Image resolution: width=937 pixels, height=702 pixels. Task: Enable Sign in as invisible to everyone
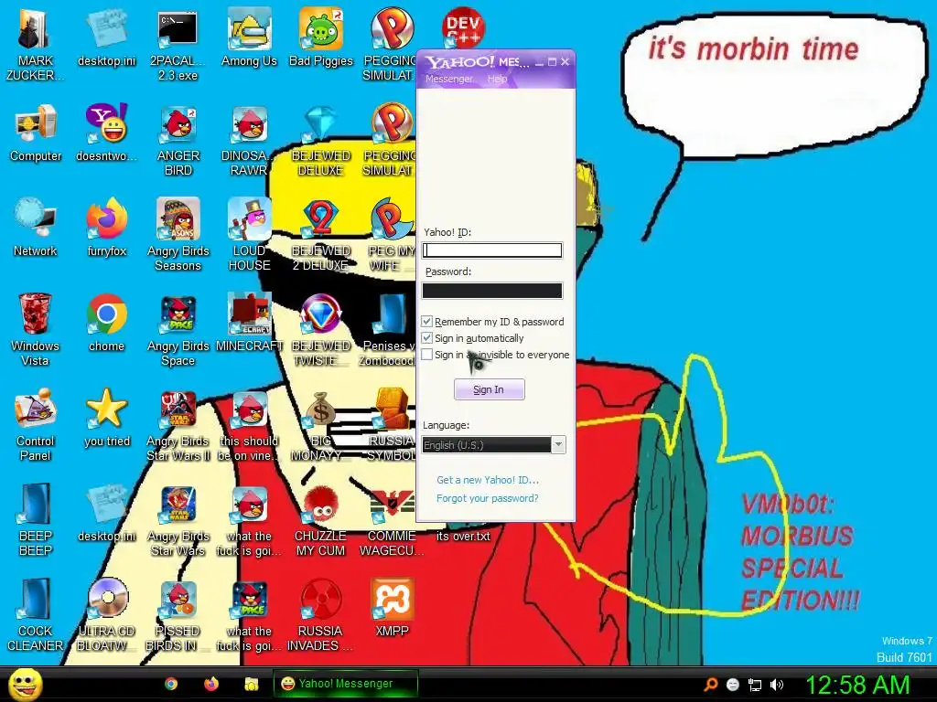coord(426,355)
